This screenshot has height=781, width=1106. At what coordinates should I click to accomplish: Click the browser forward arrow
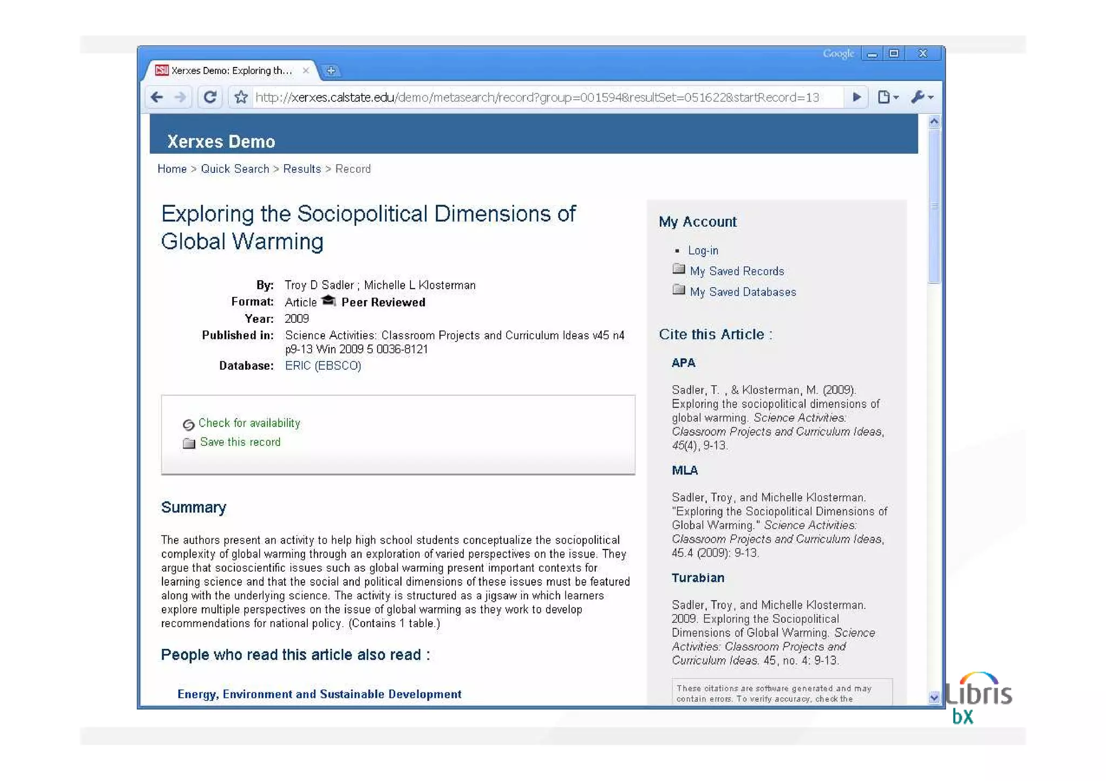pyautogui.click(x=180, y=97)
